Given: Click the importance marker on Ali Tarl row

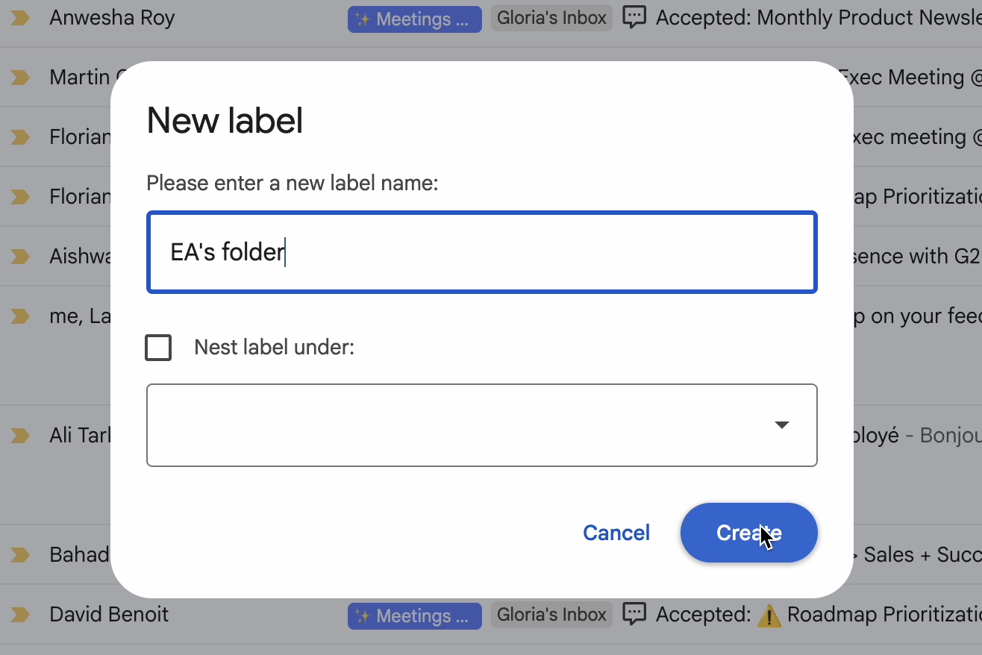Looking at the screenshot, I should point(20,436).
